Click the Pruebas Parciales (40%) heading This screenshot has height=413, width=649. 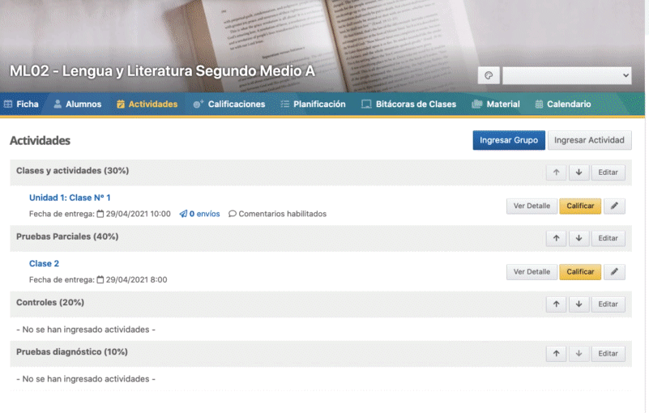click(67, 236)
